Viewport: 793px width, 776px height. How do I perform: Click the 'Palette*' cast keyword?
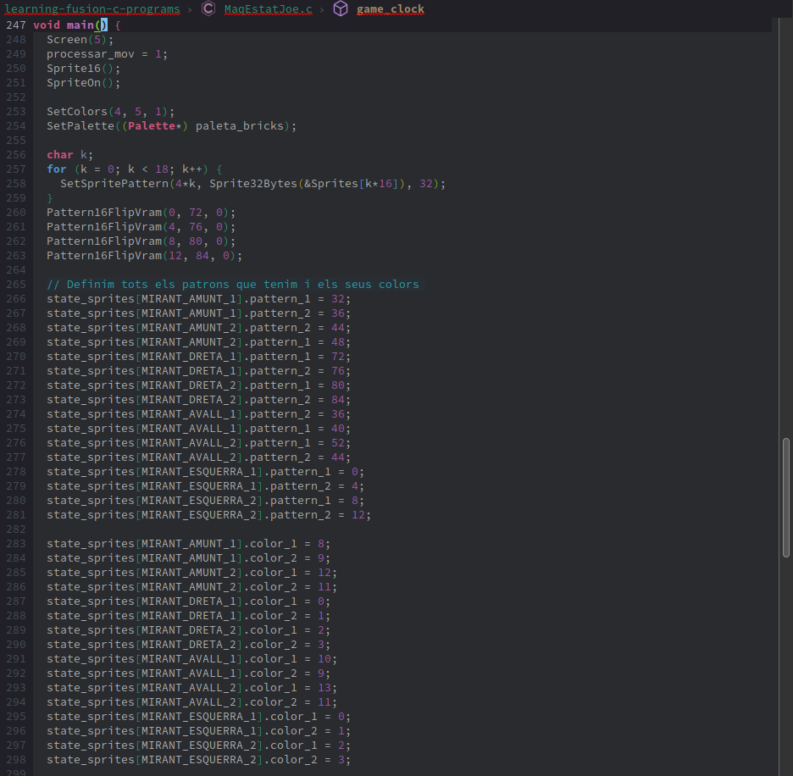(x=154, y=126)
